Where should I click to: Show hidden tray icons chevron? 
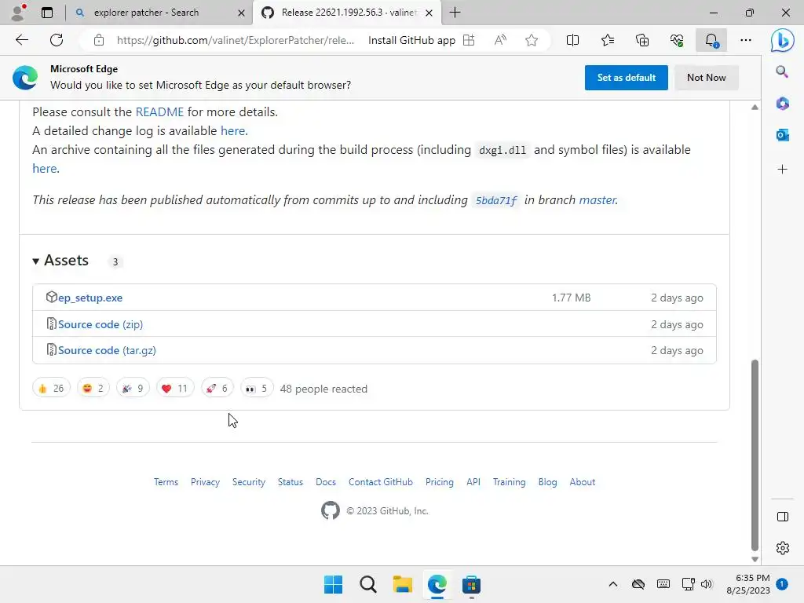pyautogui.click(x=612, y=584)
